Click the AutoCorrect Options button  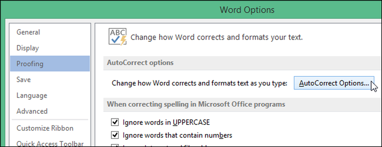pos(334,83)
